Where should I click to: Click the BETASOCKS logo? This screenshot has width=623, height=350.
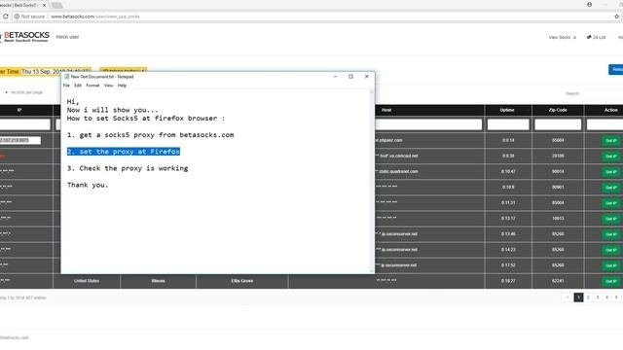[x=25, y=37]
